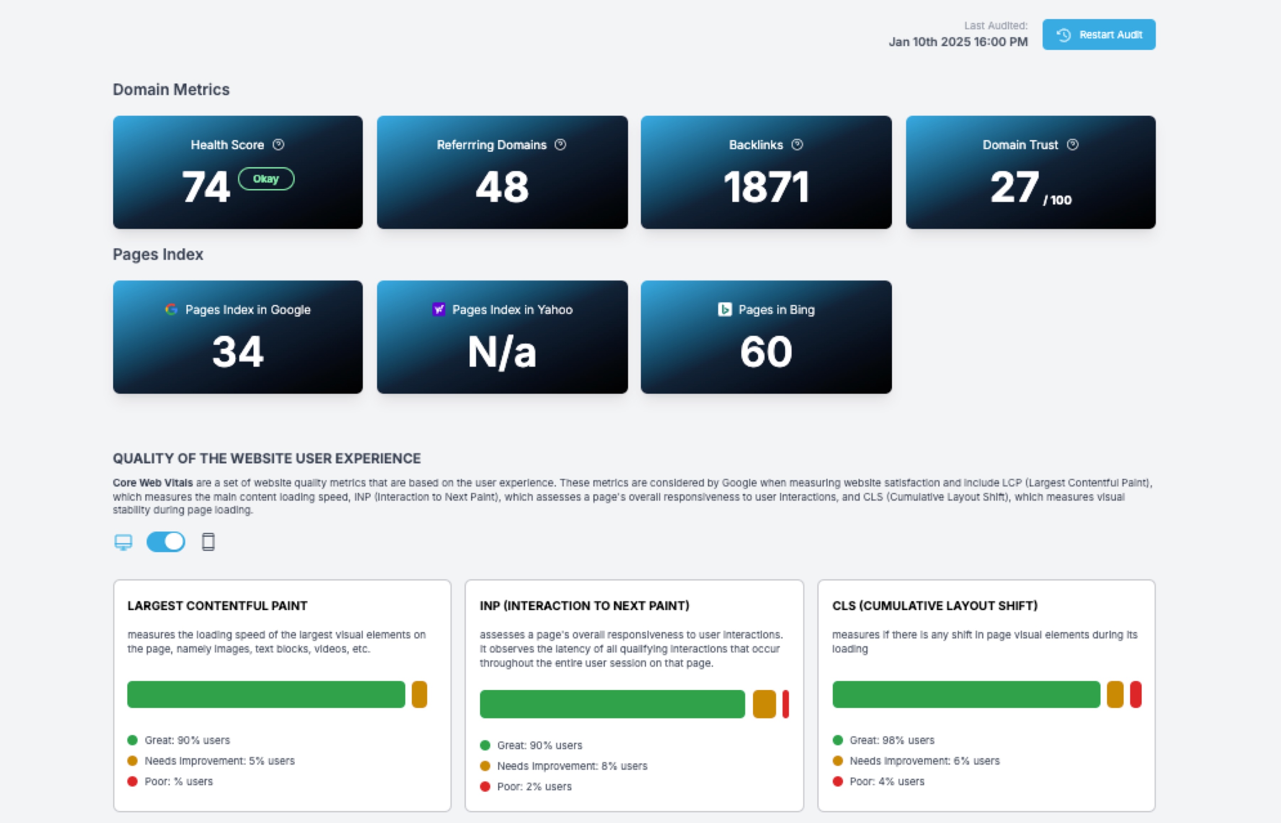Click the Bing logo icon
Viewport: 1281px width, 823px height.
click(725, 309)
